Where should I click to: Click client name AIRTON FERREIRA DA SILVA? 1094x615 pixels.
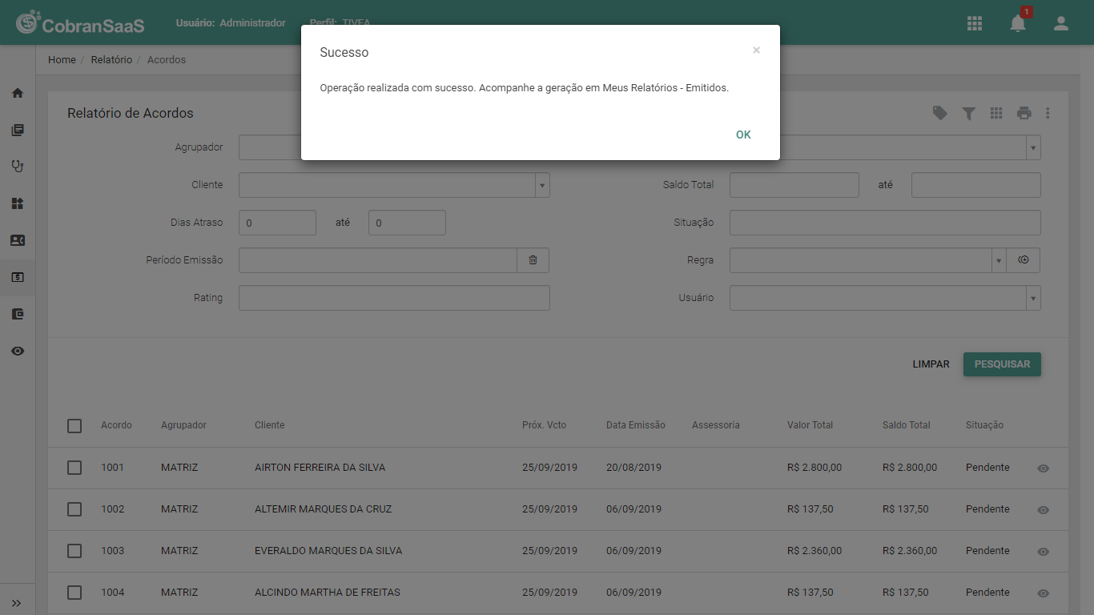320,468
